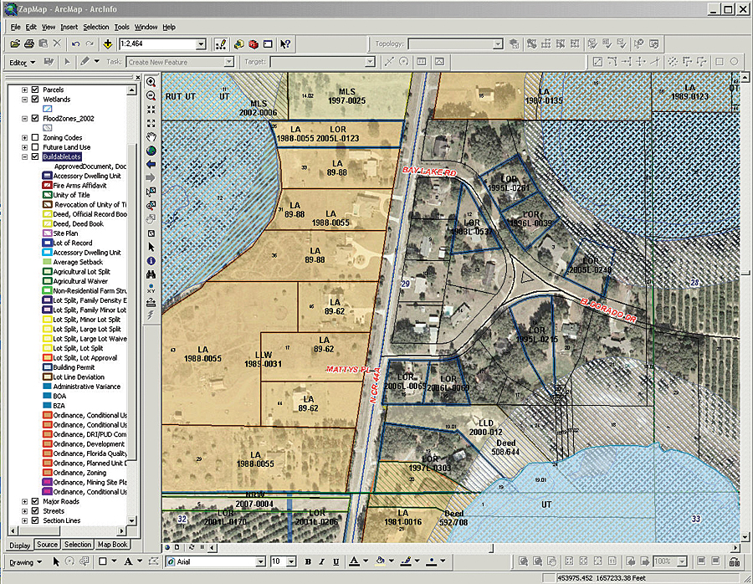Open the Selection menu
753x584 pixels.
(x=95, y=26)
